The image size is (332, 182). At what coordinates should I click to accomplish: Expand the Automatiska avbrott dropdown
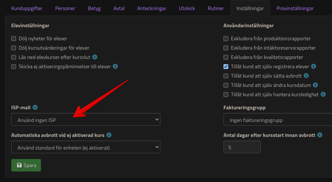[x=86, y=147]
